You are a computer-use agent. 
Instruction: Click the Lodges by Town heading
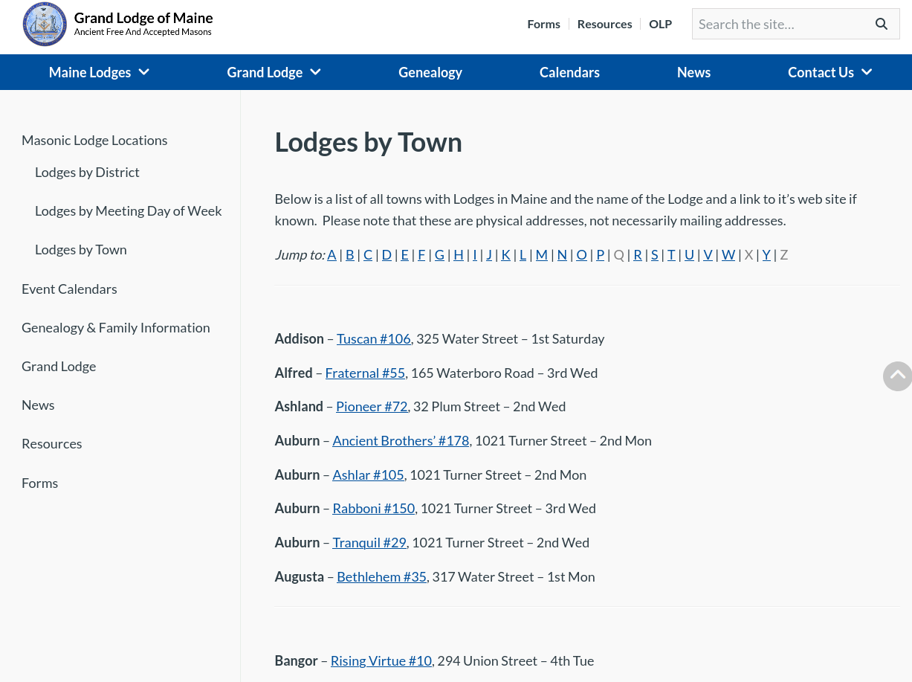[x=369, y=142]
